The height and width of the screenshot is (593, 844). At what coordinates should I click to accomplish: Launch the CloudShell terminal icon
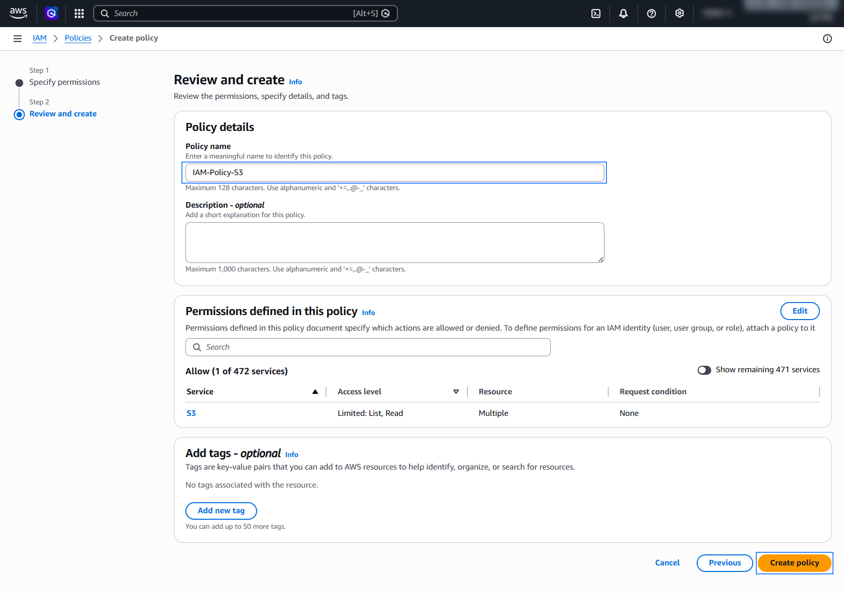pos(596,14)
